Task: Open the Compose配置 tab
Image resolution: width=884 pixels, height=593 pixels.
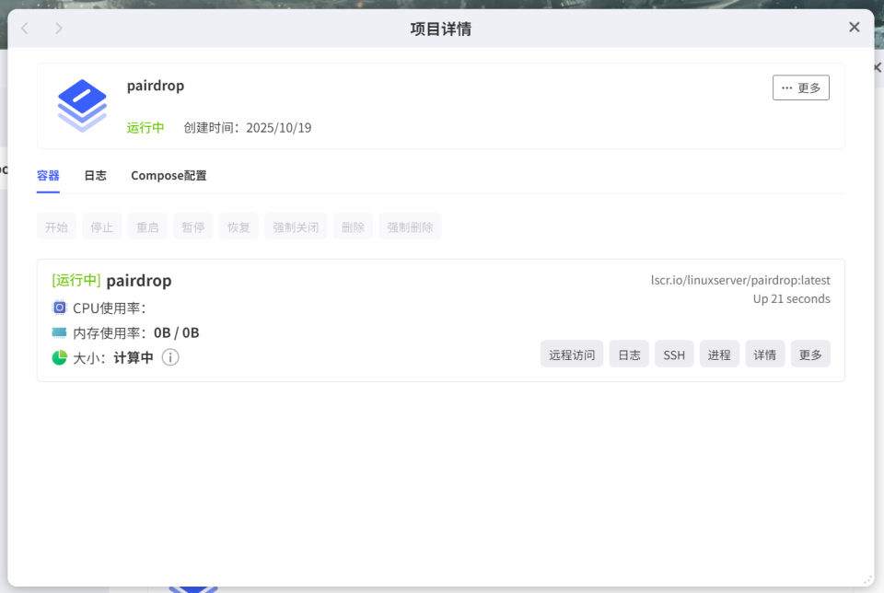Action: click(169, 175)
